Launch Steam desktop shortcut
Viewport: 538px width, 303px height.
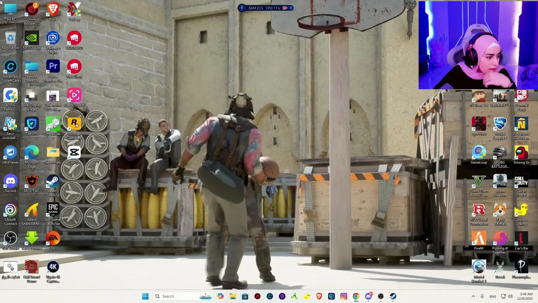pos(53,186)
